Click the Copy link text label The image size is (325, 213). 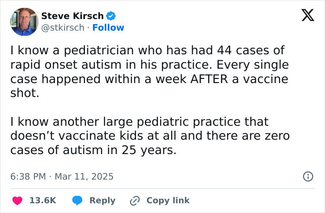pyautogui.click(x=168, y=200)
